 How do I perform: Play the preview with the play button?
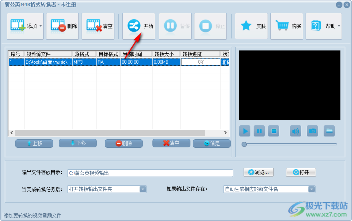pos(245,131)
